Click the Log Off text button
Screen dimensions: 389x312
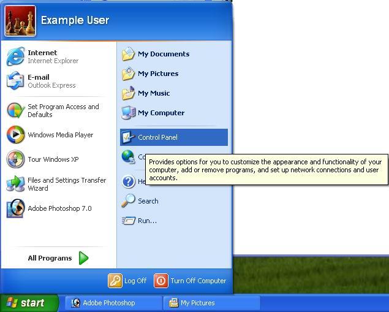click(135, 281)
